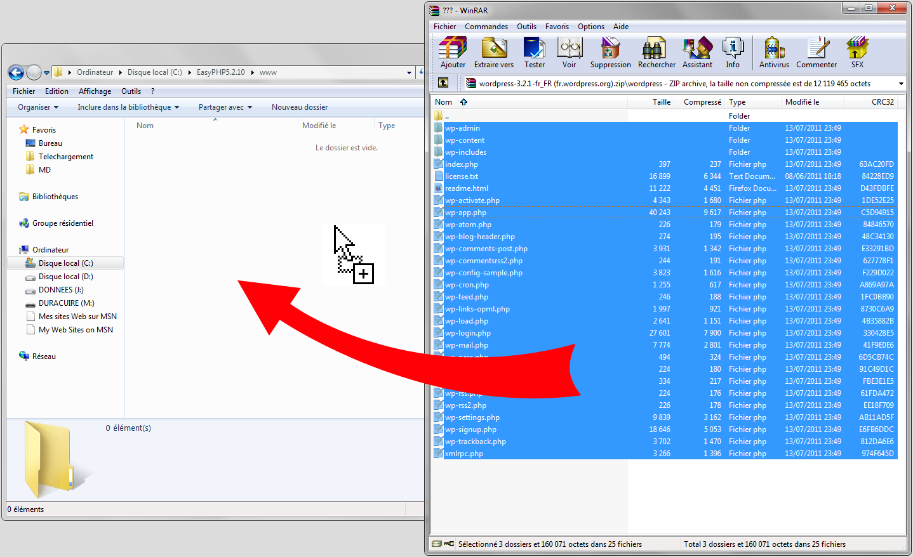Select Bibliothèques in Explorer sidebar
The width and height of the screenshot is (913, 557).
[x=48, y=197]
